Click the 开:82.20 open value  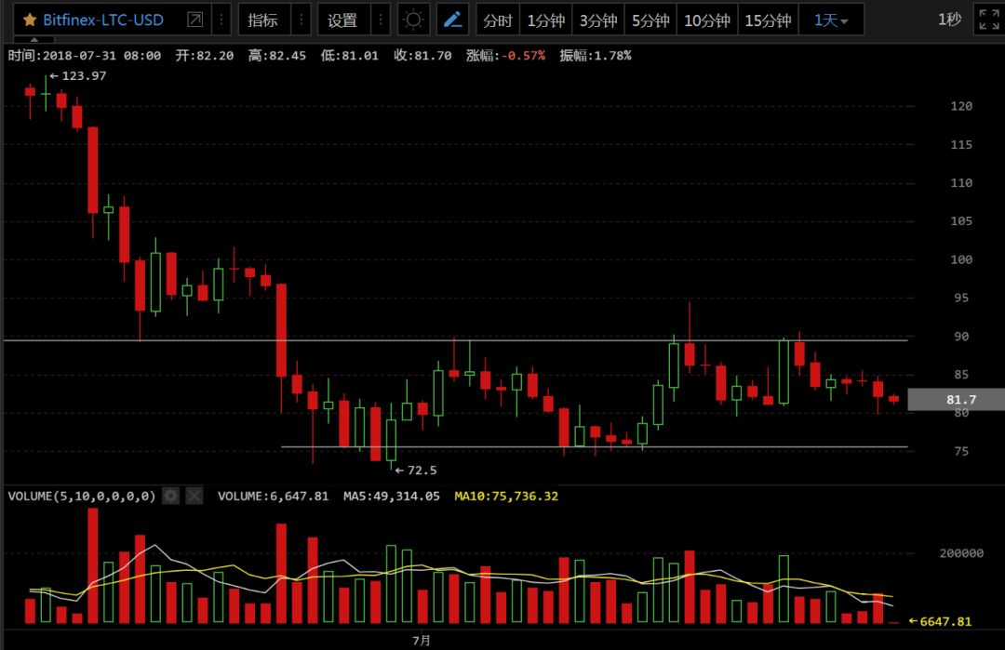[205, 56]
